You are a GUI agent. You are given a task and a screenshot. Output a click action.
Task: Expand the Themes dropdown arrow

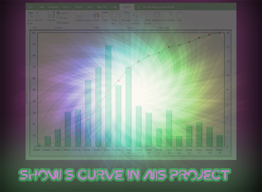pos(51,24)
